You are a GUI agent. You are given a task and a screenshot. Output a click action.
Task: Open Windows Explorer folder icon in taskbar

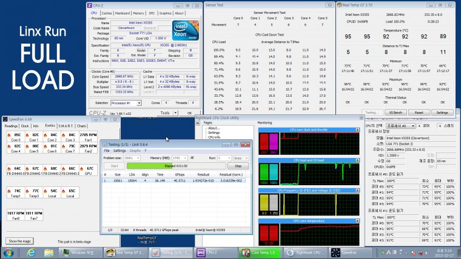point(49,252)
